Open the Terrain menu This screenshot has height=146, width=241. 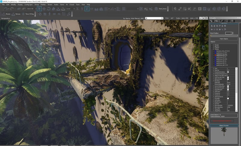click(x=50, y=5)
